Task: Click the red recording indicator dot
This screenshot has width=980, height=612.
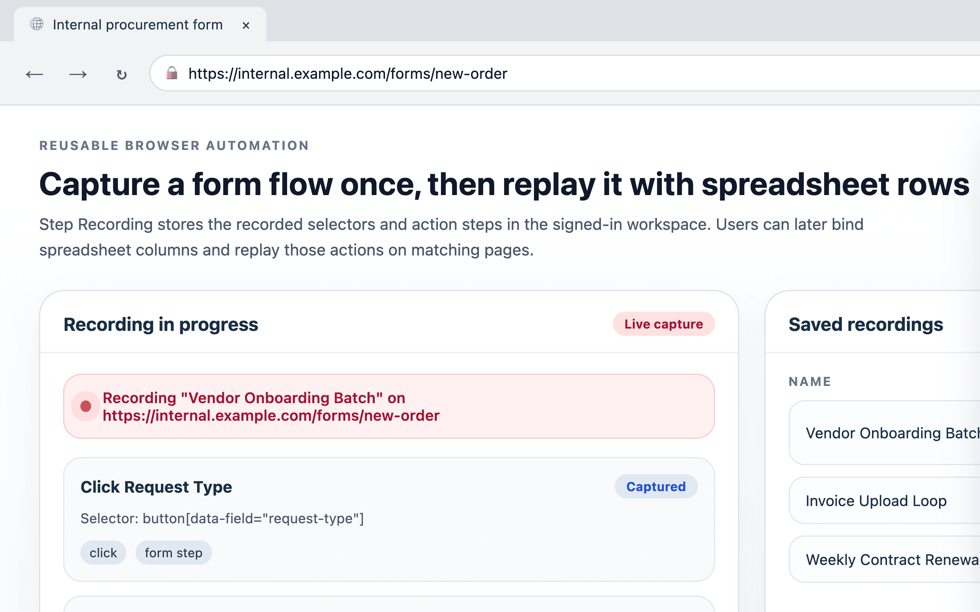Action: coord(86,406)
